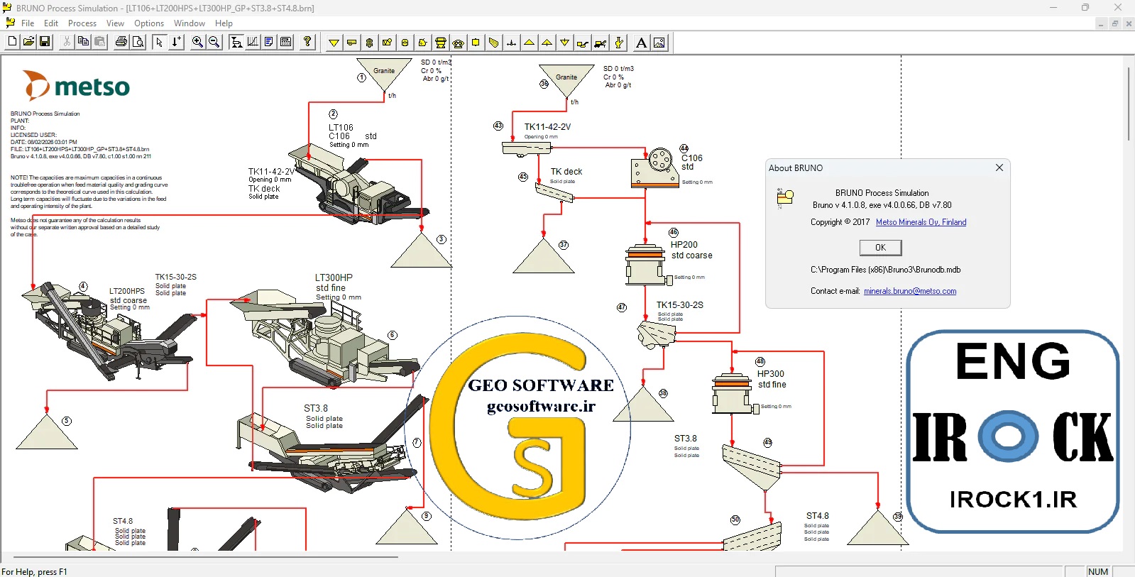
Task: Open an existing file with the folder icon
Action: point(28,42)
